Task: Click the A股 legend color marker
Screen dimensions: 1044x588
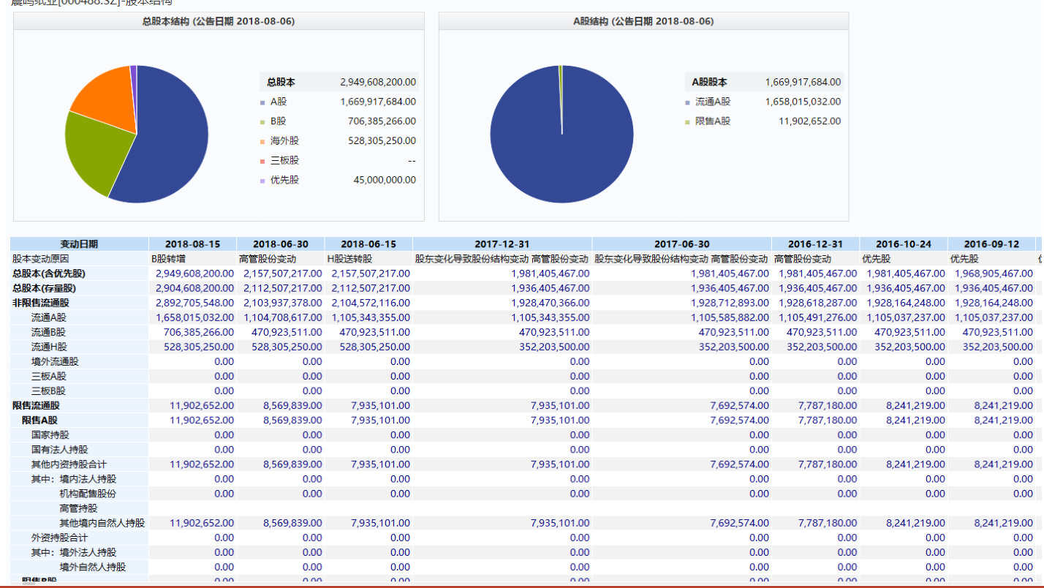Action: pyautogui.click(x=262, y=102)
